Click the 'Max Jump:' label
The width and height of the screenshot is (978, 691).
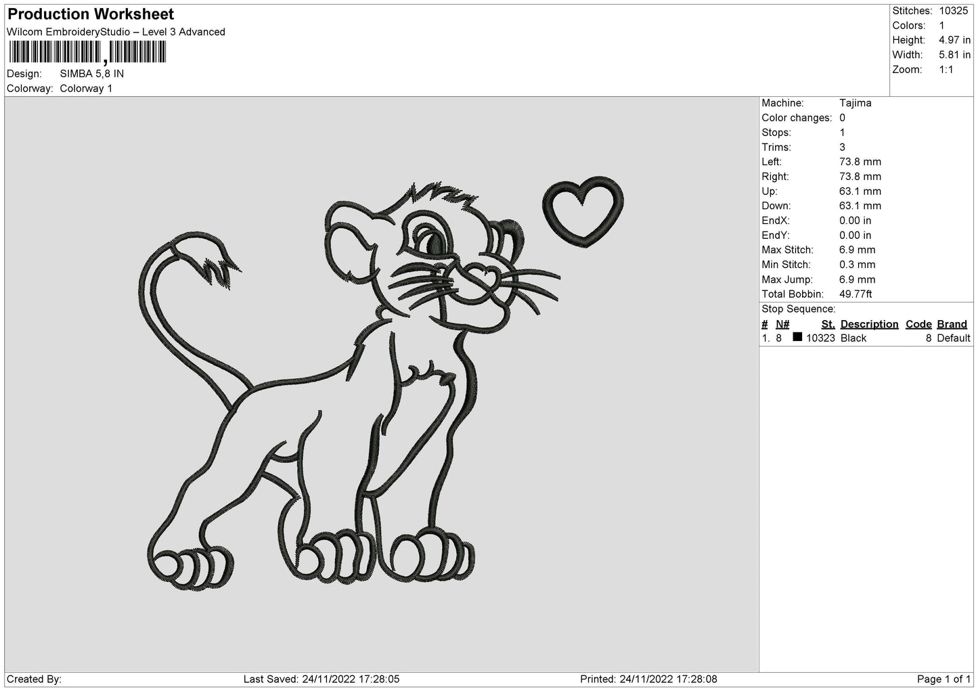[786, 280]
